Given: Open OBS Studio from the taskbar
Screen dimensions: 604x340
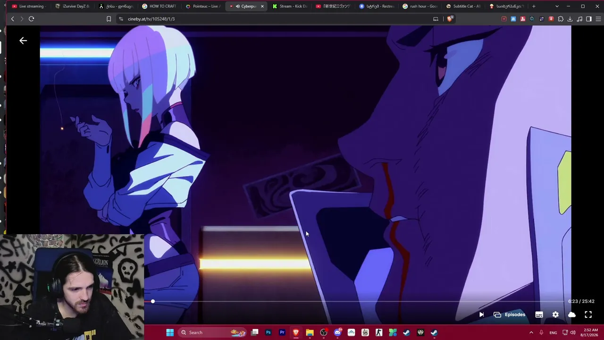Looking at the screenshot, I should 324,332.
